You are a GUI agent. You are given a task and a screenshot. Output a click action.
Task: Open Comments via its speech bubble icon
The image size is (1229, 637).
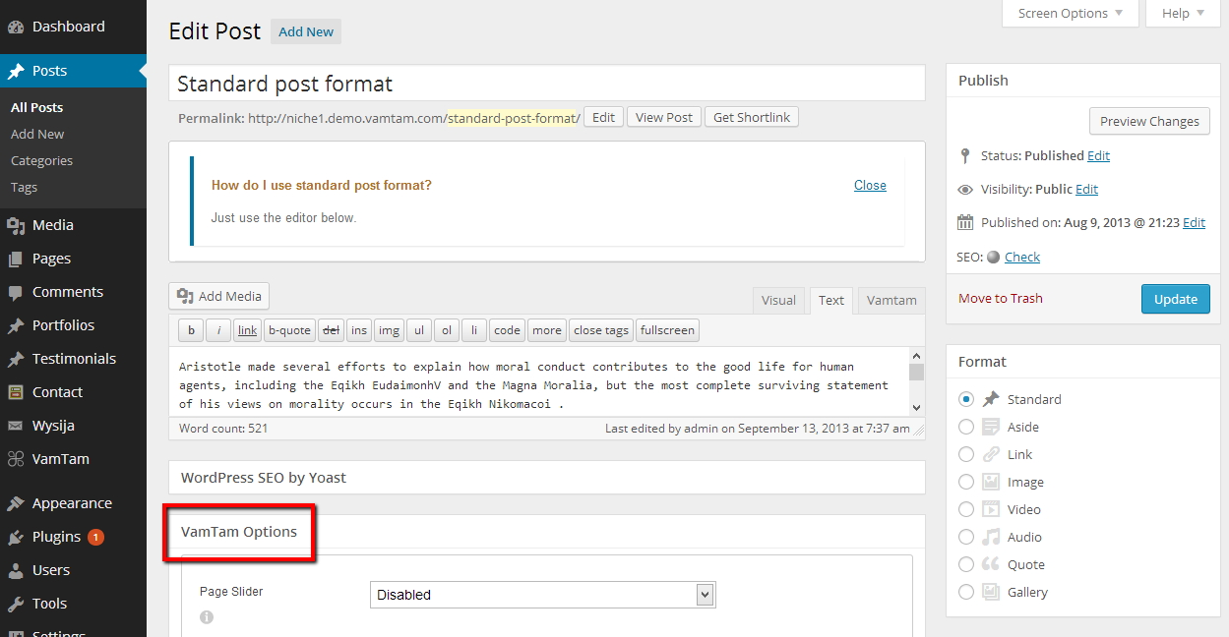point(16,292)
